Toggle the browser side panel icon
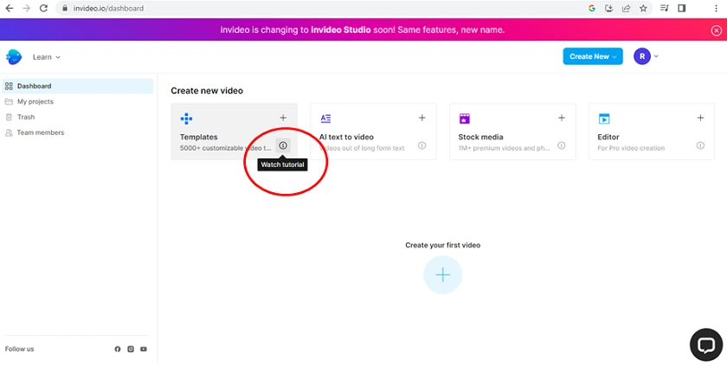 coord(682,8)
